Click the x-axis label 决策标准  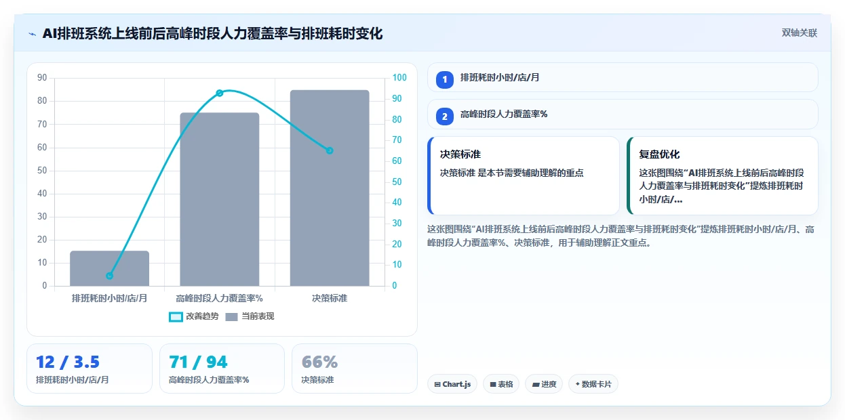[330, 298]
